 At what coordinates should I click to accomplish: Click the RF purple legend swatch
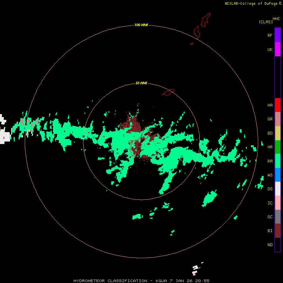(278, 35)
